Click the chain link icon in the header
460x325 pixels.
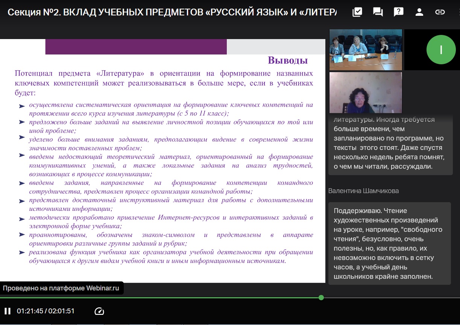(x=440, y=12)
